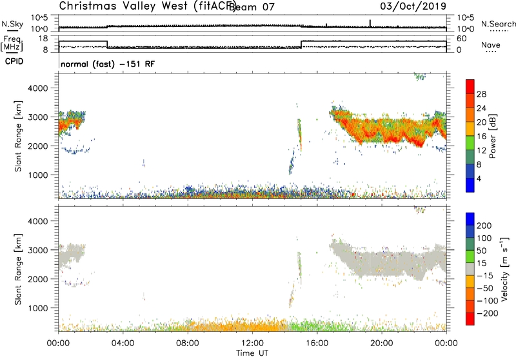Click the text normal (fast) -151 RF

pos(108,64)
